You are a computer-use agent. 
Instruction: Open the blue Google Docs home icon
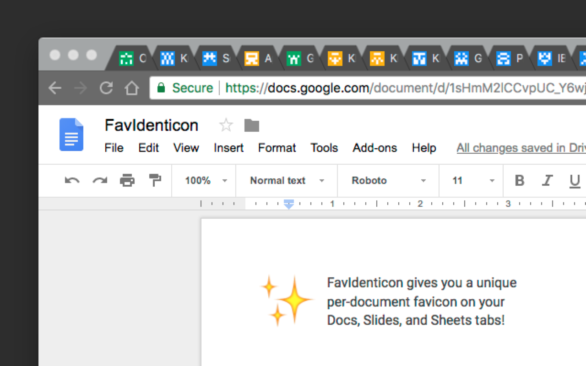(x=71, y=135)
